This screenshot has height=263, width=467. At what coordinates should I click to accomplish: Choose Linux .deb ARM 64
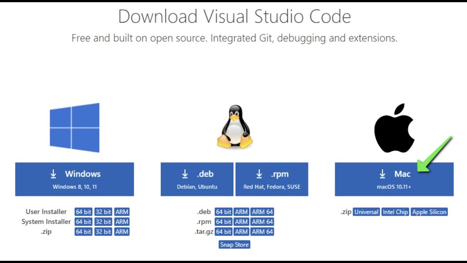click(262, 212)
